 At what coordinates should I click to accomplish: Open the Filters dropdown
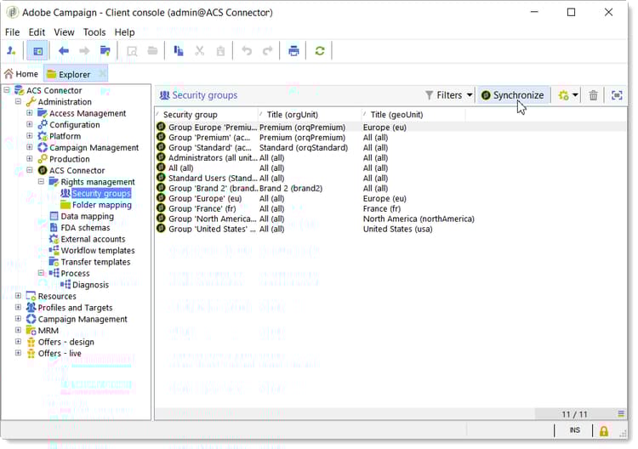click(449, 95)
